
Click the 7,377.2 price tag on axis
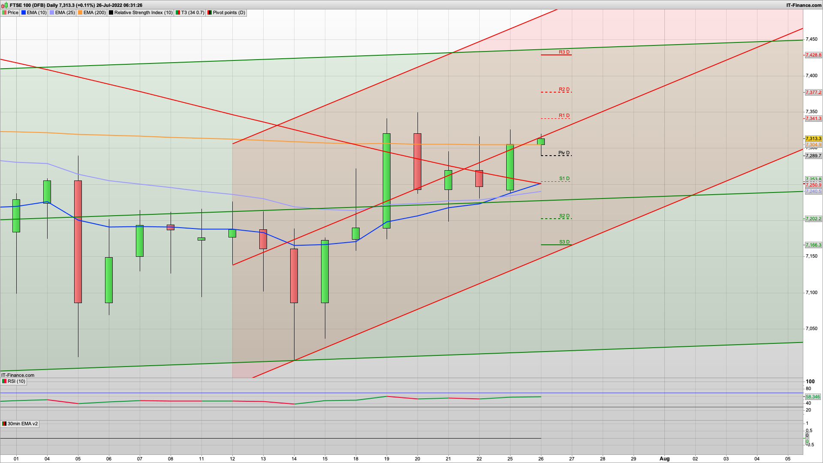point(813,92)
